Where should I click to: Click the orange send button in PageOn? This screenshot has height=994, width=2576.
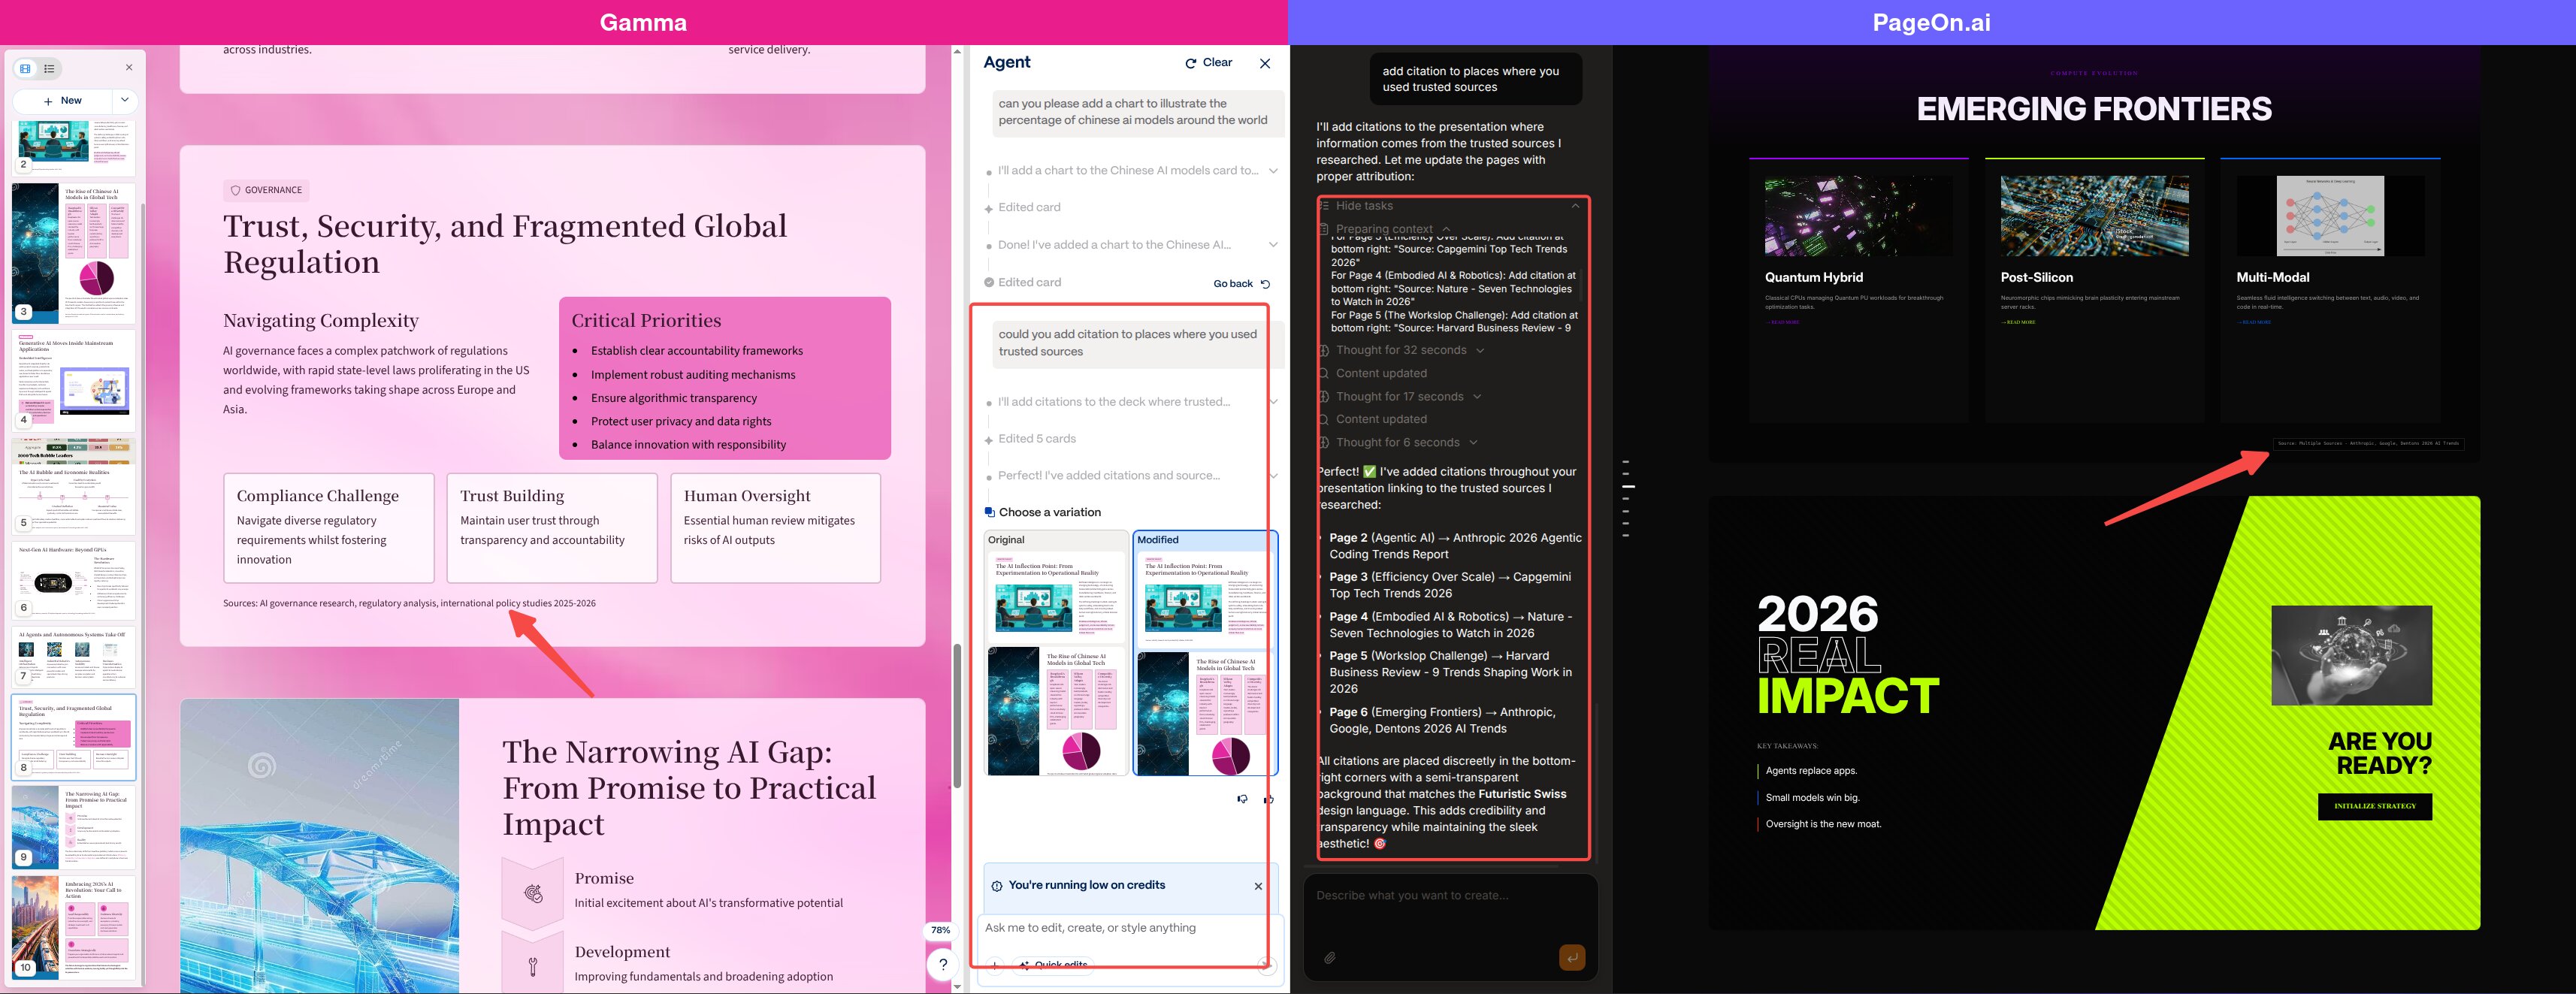tap(1572, 958)
